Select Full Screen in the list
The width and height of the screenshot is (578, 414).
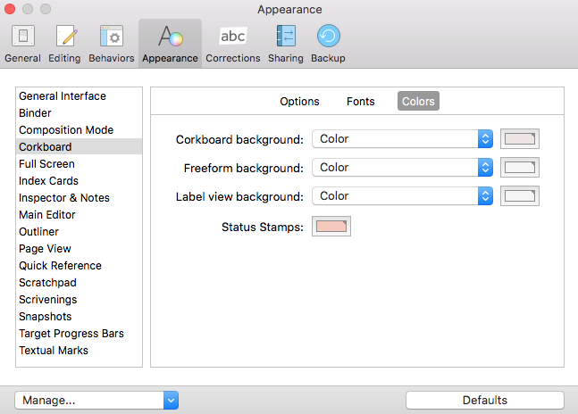pos(79,164)
